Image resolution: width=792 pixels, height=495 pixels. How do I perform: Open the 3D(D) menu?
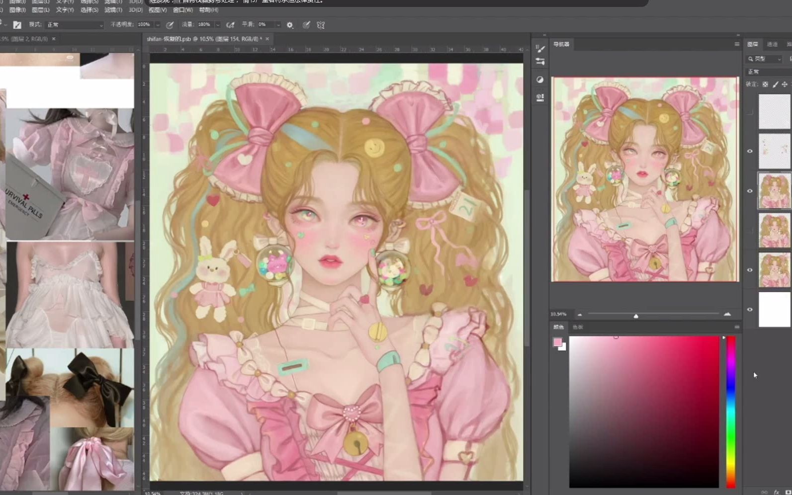[135, 10]
